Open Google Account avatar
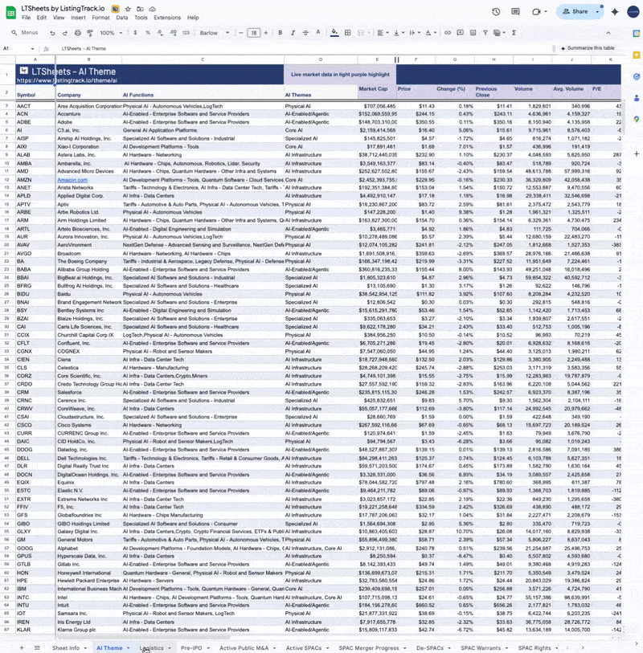This screenshot has width=643, height=653. (633, 12)
